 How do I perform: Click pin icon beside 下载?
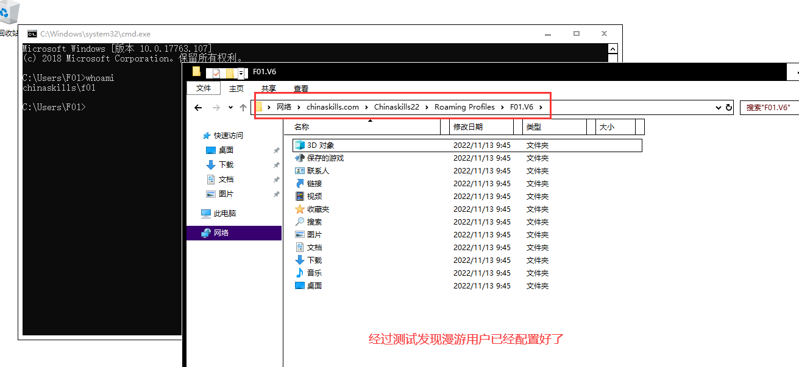click(276, 165)
